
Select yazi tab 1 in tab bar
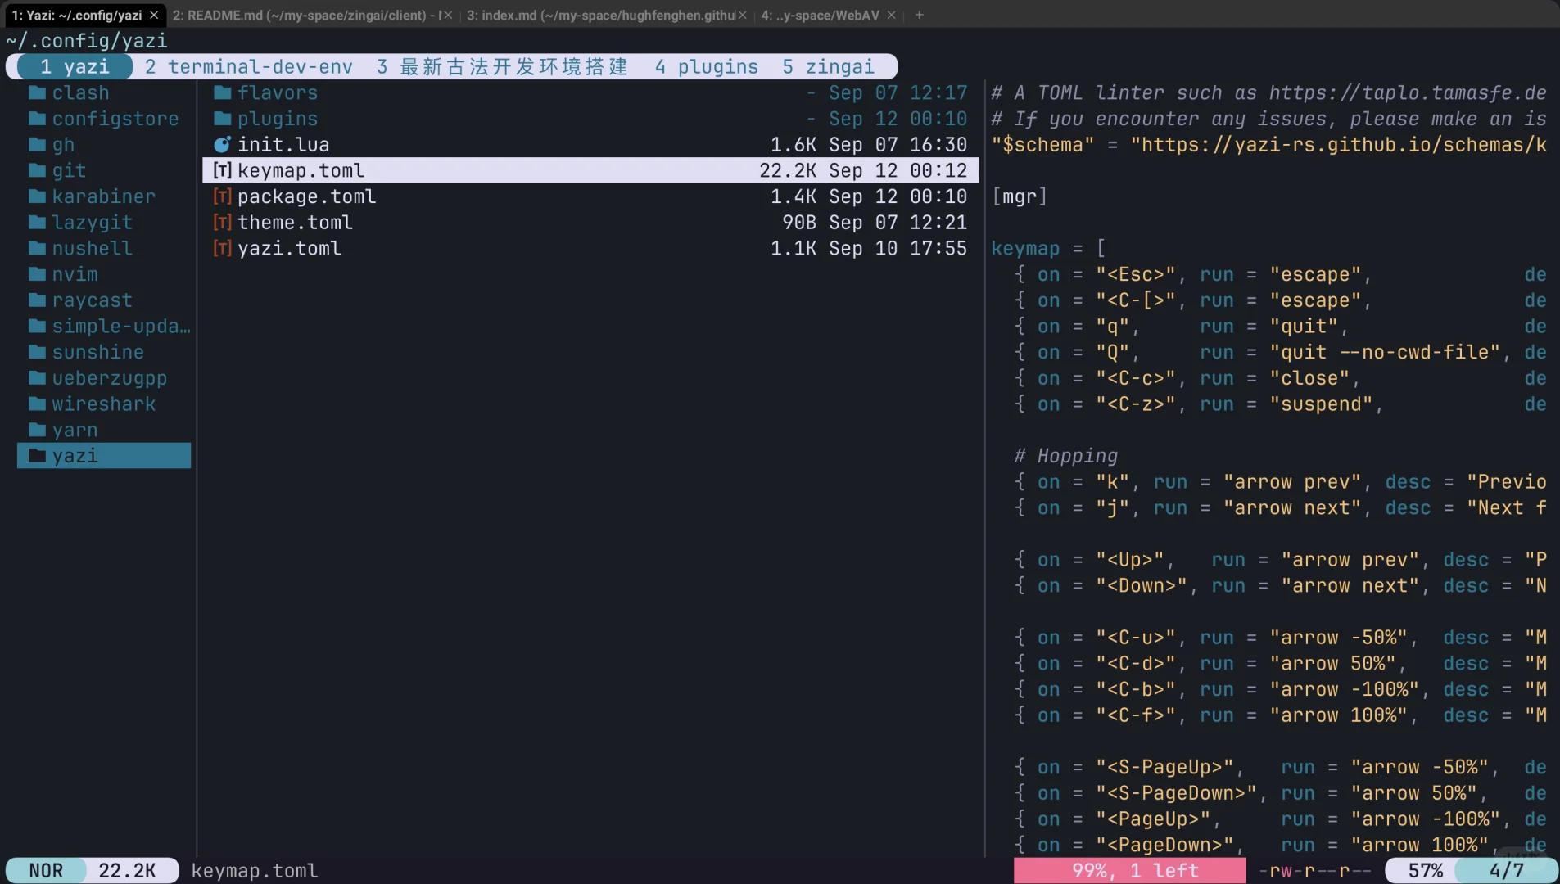coord(75,66)
